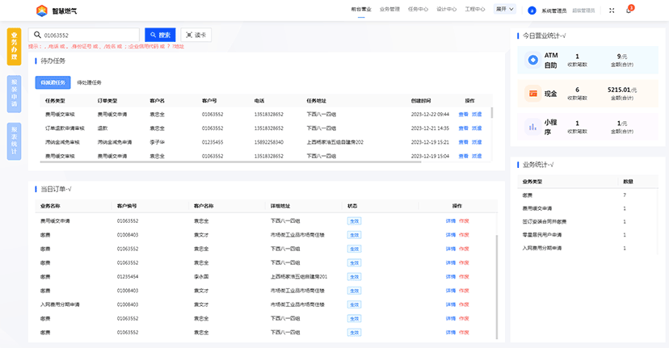Click the 智慧燃气 logo icon
Image resolution: width=669 pixels, height=348 pixels.
(x=42, y=10)
